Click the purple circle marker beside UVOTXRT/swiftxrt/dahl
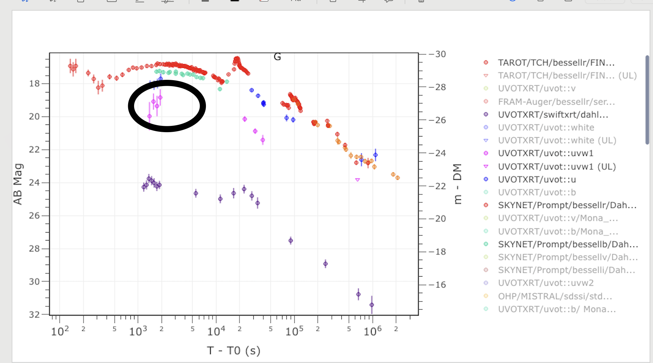Image resolution: width=653 pixels, height=363 pixels. 486,114
